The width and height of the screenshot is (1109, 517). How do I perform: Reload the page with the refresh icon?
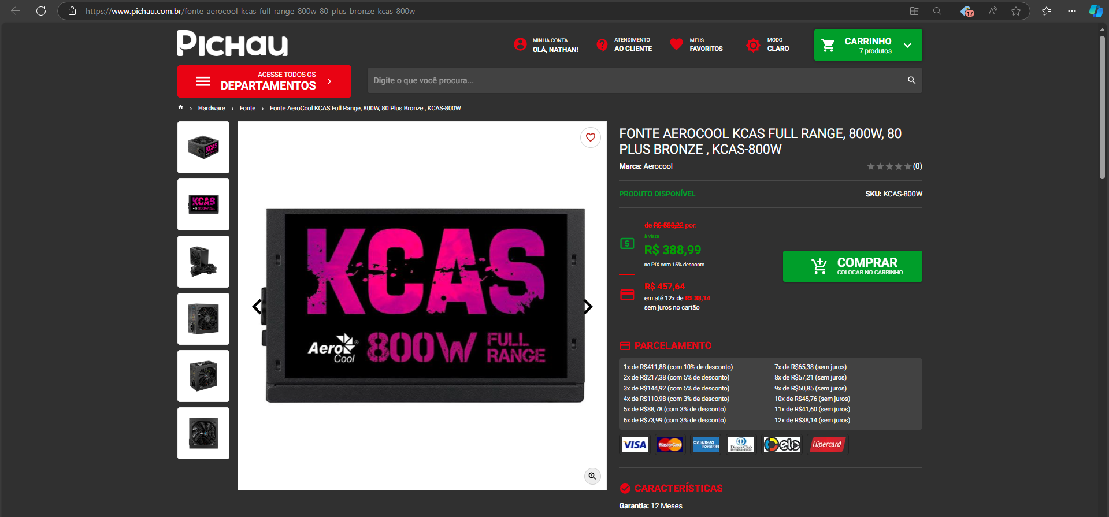[41, 11]
